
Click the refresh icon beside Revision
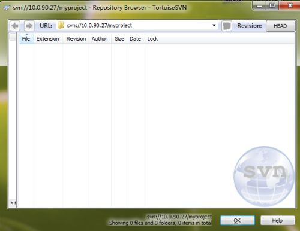227,26
